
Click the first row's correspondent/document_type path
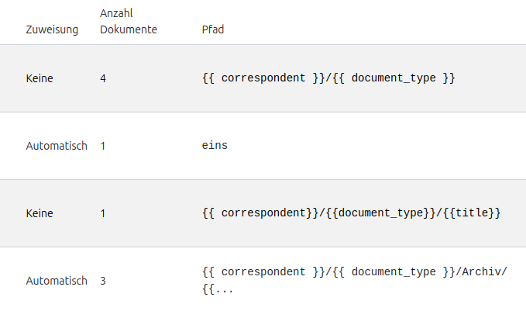pos(328,78)
